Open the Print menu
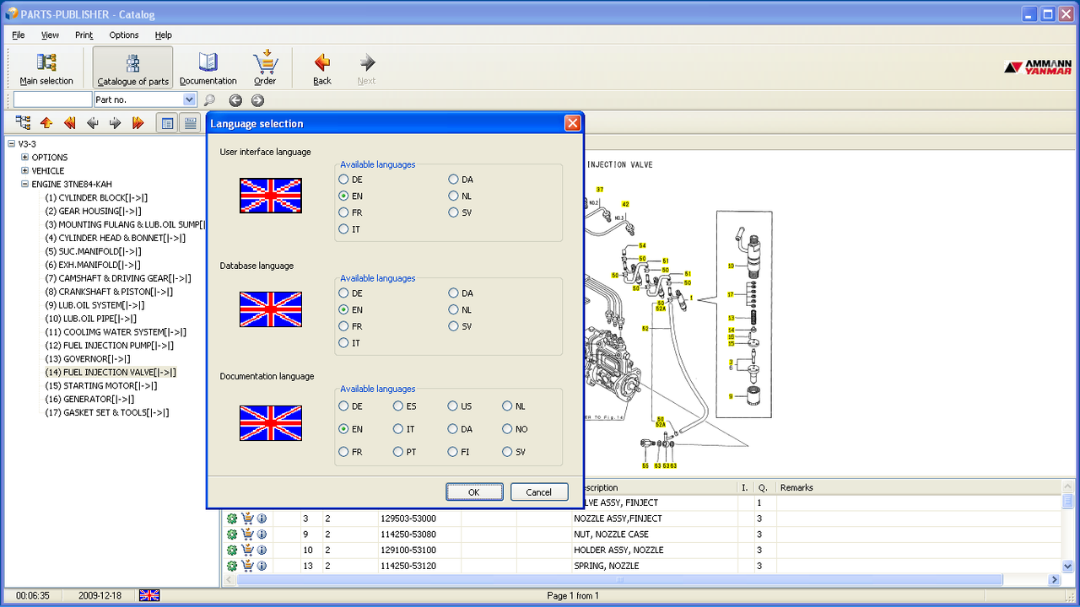The height and width of the screenshot is (607, 1080). click(84, 35)
